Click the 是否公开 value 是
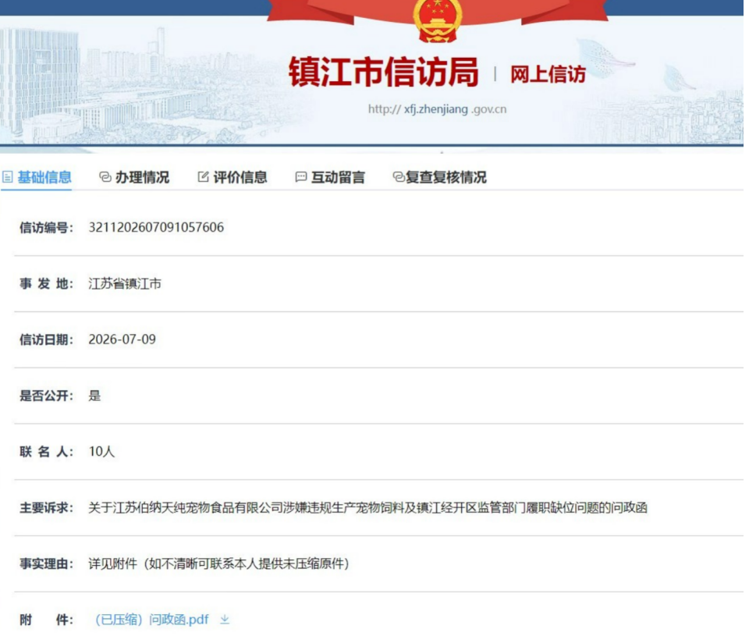This screenshot has height=643, width=749. tap(94, 396)
